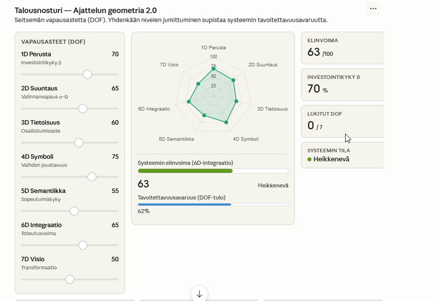Click the 4D Symboli radar chart label
Screen dimensions: 434x301
point(246,139)
